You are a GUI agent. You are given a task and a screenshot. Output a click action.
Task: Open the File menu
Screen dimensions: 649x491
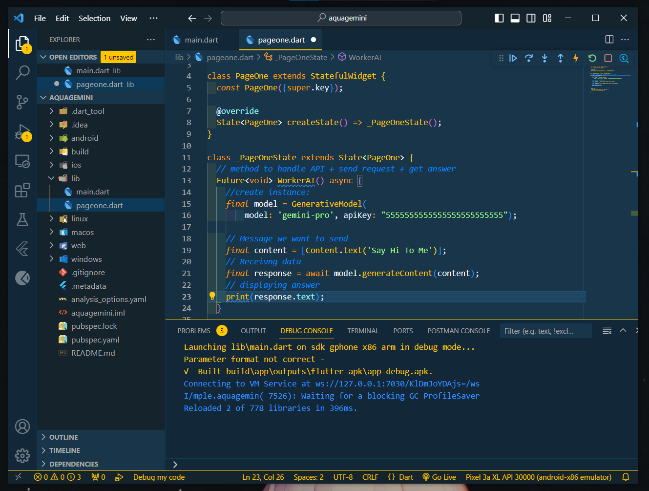40,18
